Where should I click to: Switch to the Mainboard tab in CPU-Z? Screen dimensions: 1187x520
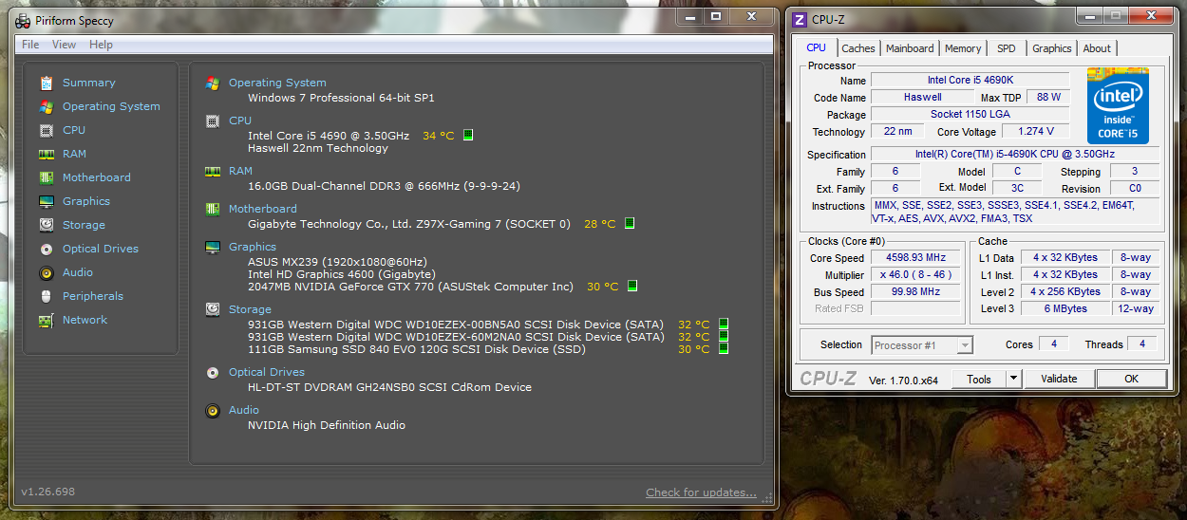click(x=910, y=48)
